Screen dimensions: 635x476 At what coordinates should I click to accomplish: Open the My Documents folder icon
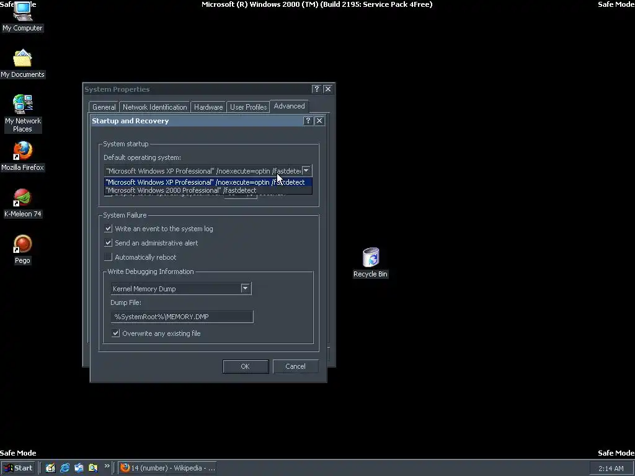pyautogui.click(x=22, y=64)
